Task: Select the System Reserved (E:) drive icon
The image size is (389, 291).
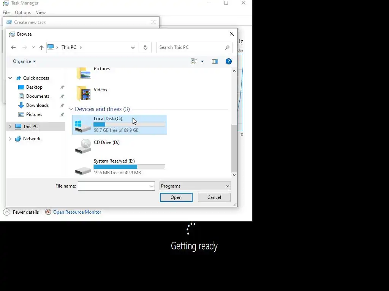Action: pos(83,171)
